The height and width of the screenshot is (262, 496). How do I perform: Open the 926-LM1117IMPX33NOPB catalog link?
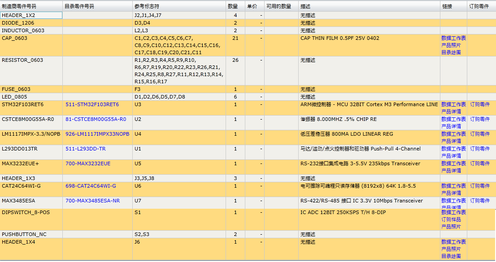pos(97,134)
